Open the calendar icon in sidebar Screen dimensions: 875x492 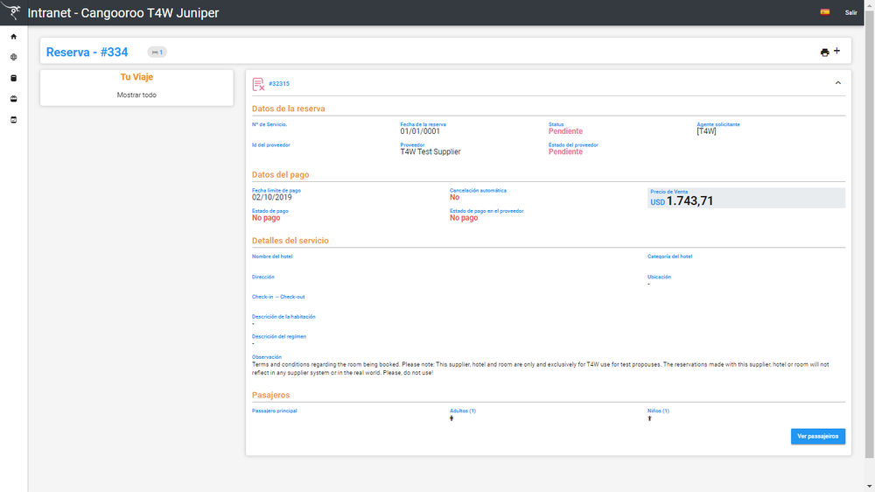[14, 120]
